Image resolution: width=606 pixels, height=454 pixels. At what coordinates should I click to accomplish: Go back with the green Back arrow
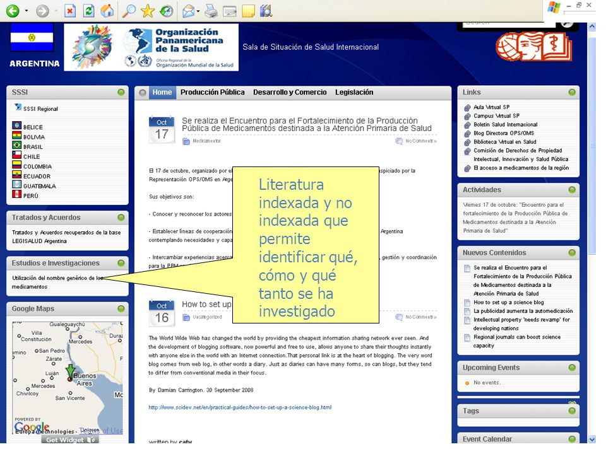pos(13,11)
